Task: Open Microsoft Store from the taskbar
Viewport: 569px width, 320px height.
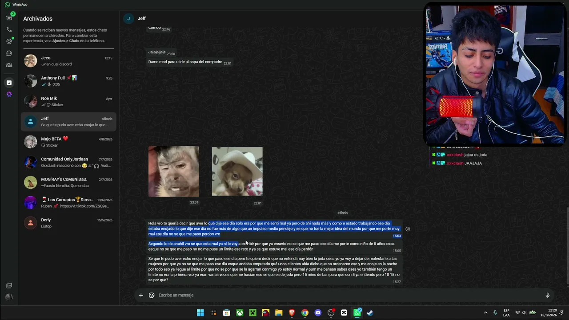Action: (x=227, y=313)
